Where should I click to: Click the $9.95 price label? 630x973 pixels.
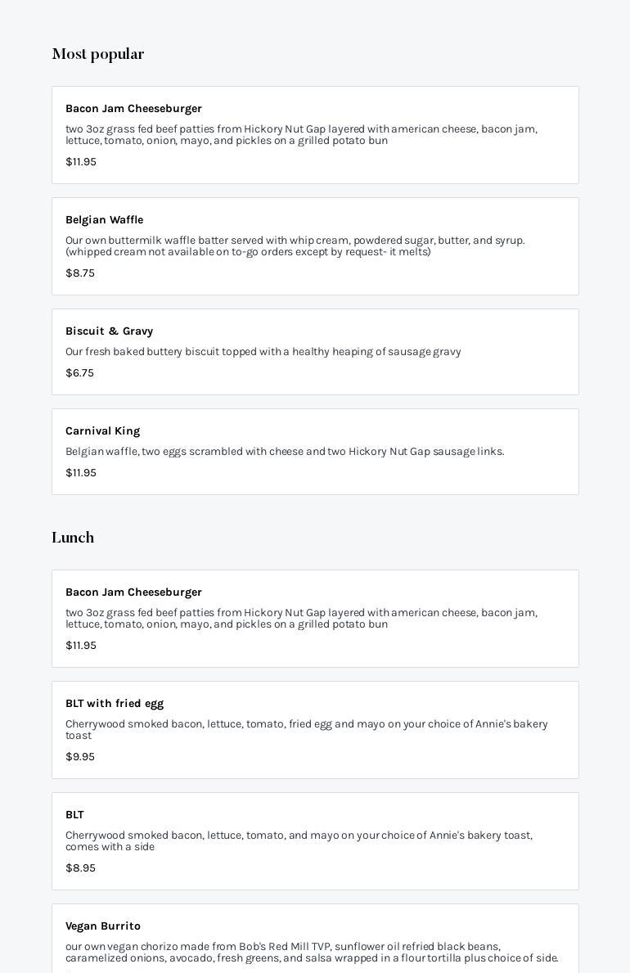point(80,757)
